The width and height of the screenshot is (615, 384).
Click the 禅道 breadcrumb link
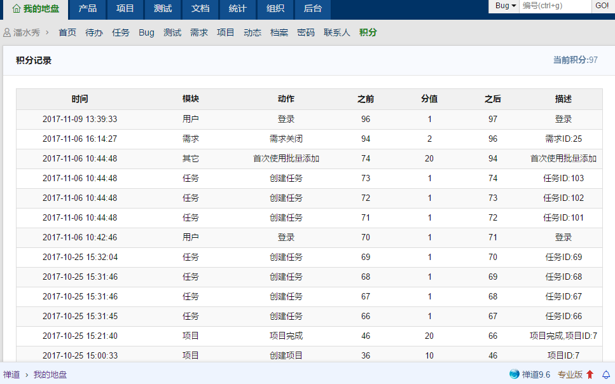[11, 374]
